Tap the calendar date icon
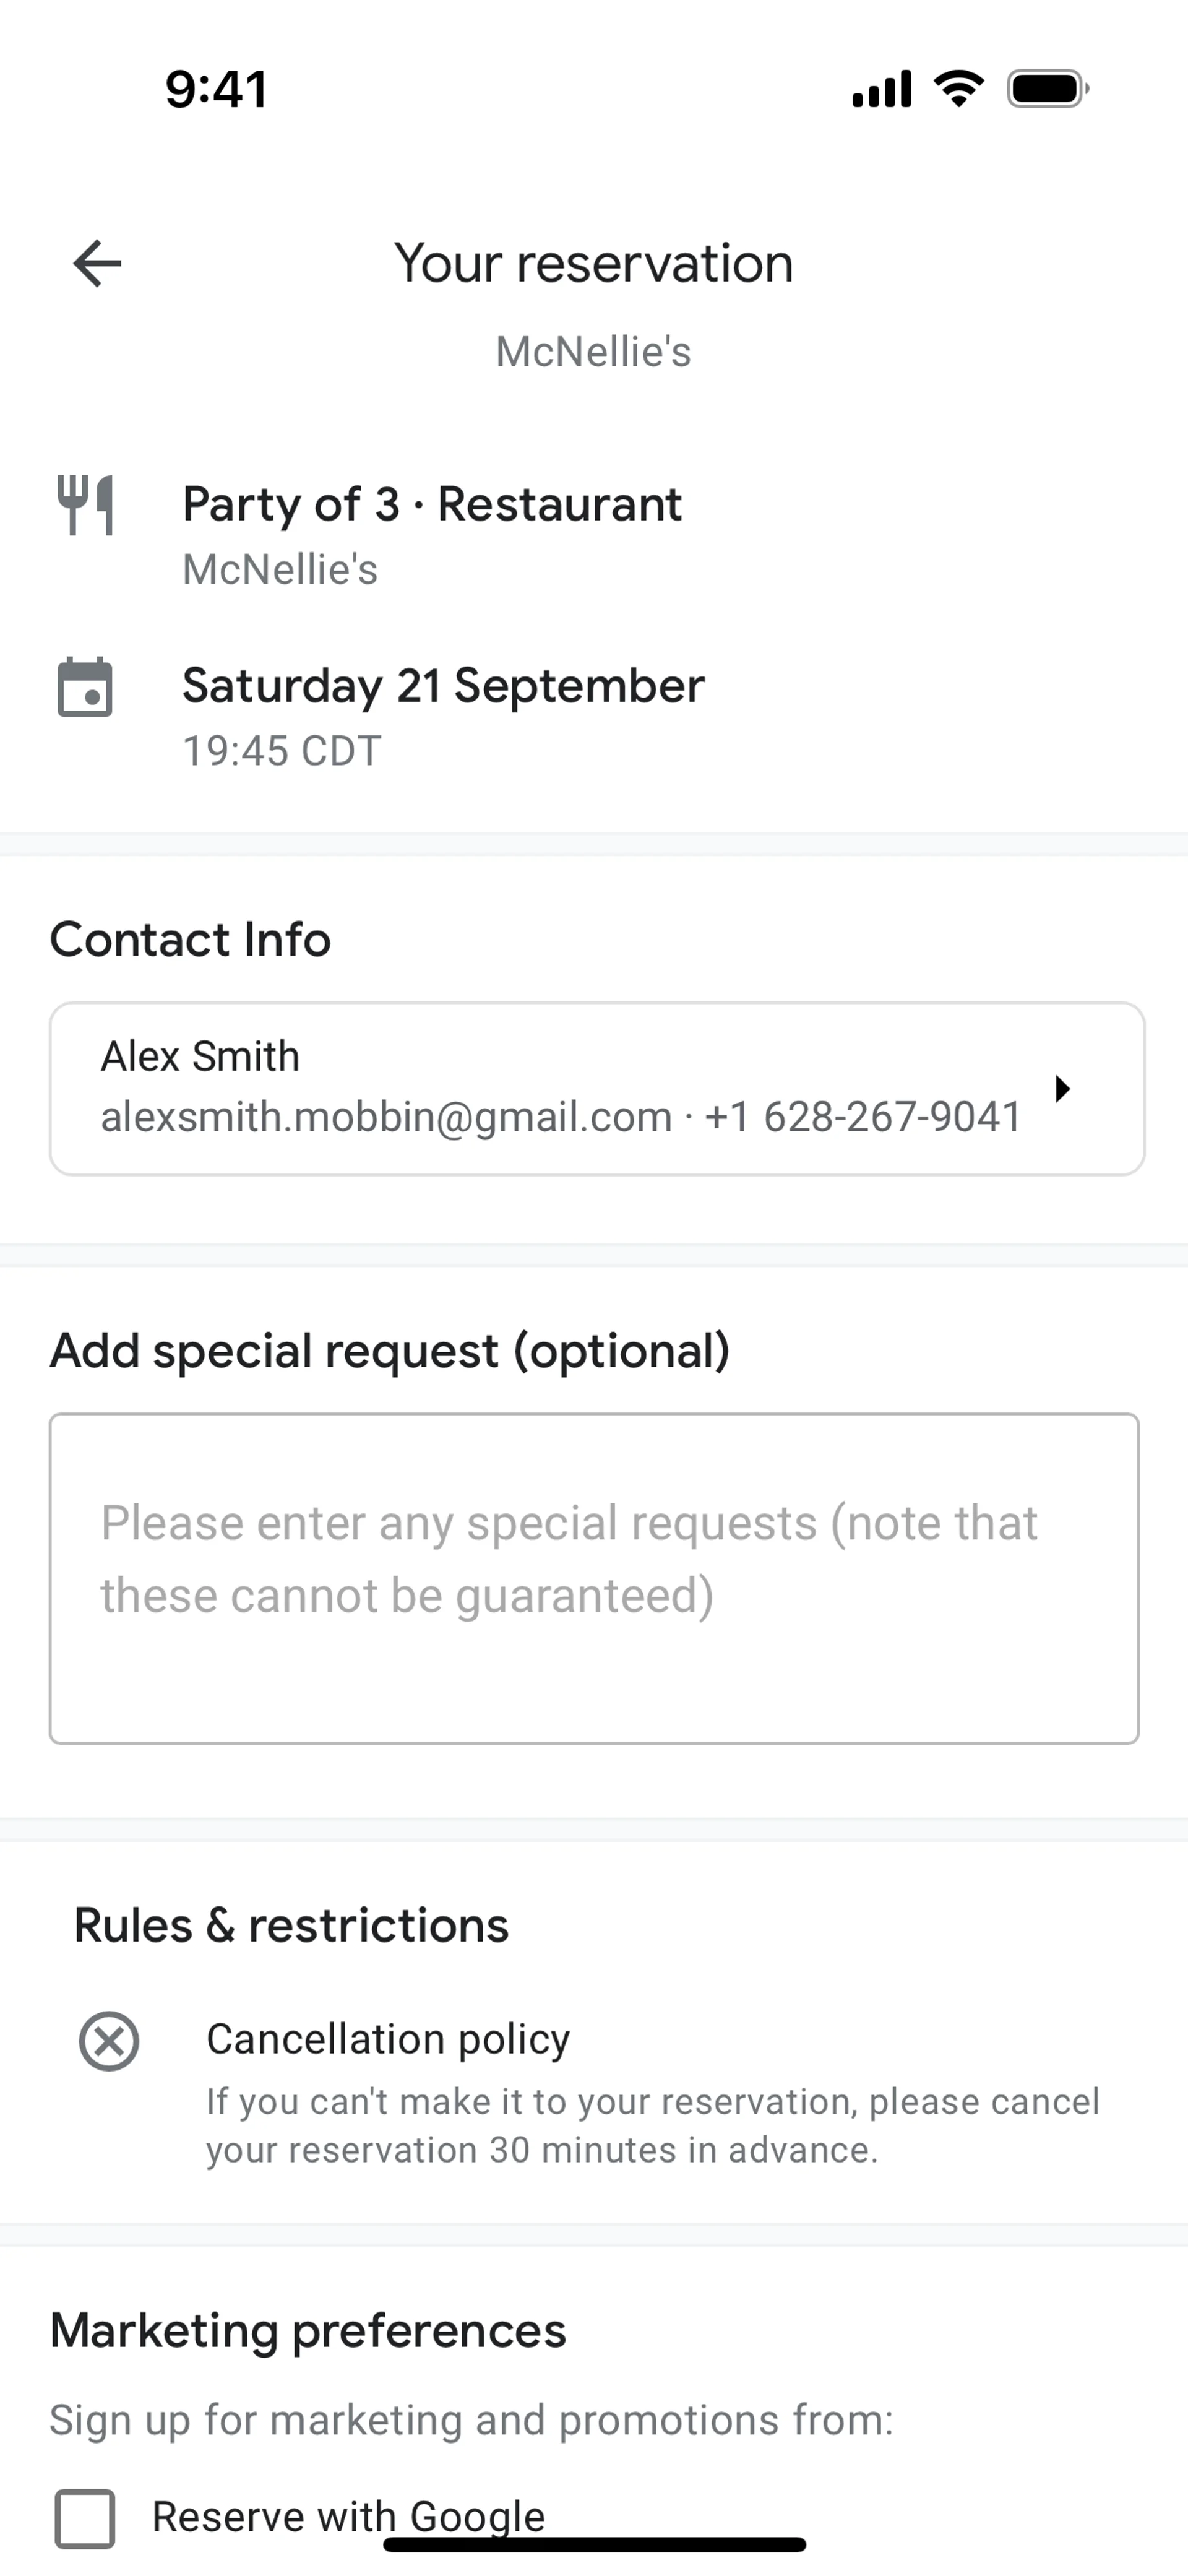Viewport: 1188px width, 2576px height. coord(85,688)
